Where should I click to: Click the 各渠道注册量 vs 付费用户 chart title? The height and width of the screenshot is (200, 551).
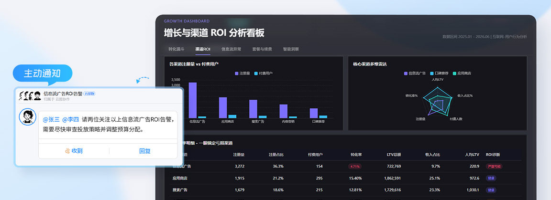[195, 64]
